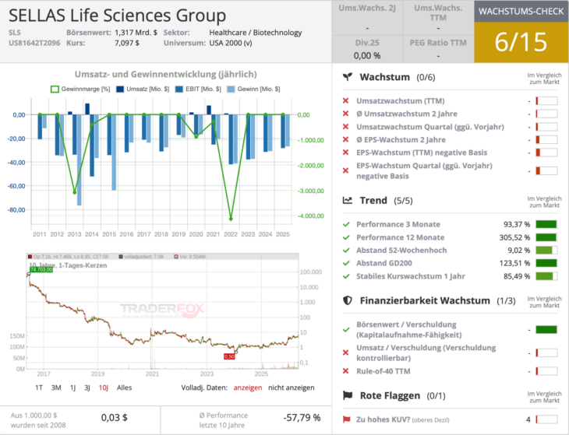This screenshot has height=435, width=569.
Task: Click the red X next to Umsatz / Verschuldung
Action: coord(345,353)
